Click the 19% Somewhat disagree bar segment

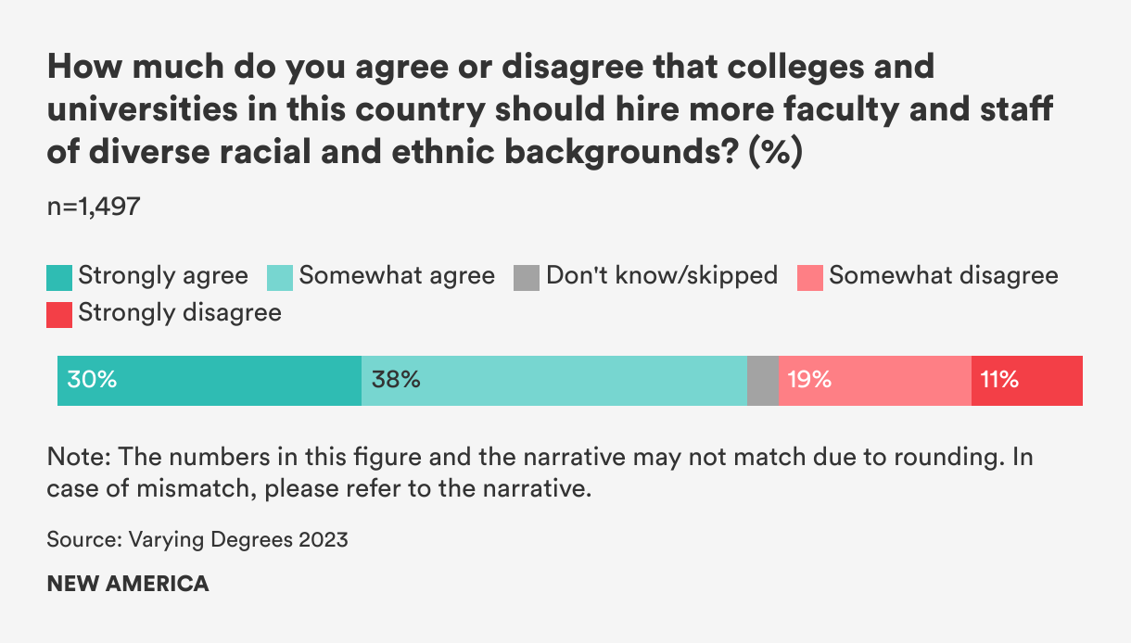pyautogui.click(x=875, y=381)
